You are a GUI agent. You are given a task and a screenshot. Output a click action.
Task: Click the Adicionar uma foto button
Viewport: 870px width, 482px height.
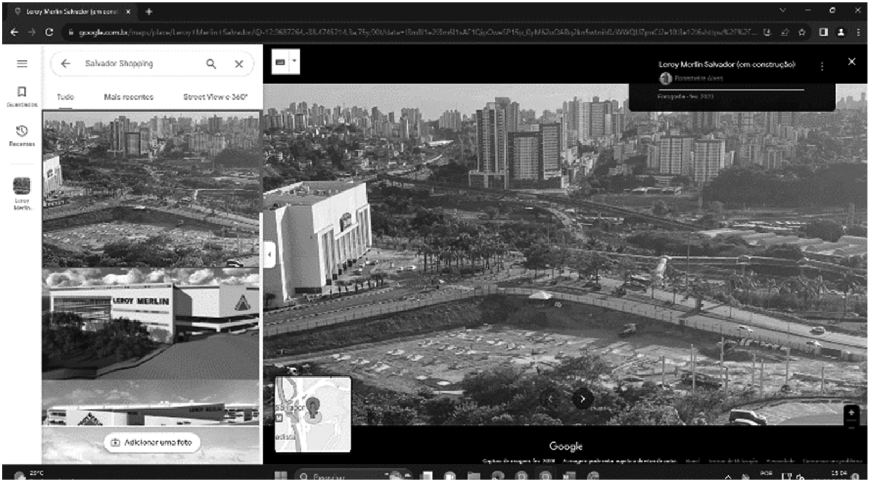pyautogui.click(x=152, y=442)
